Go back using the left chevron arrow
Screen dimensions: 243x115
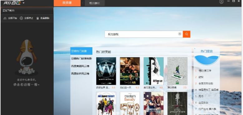coord(83,3)
